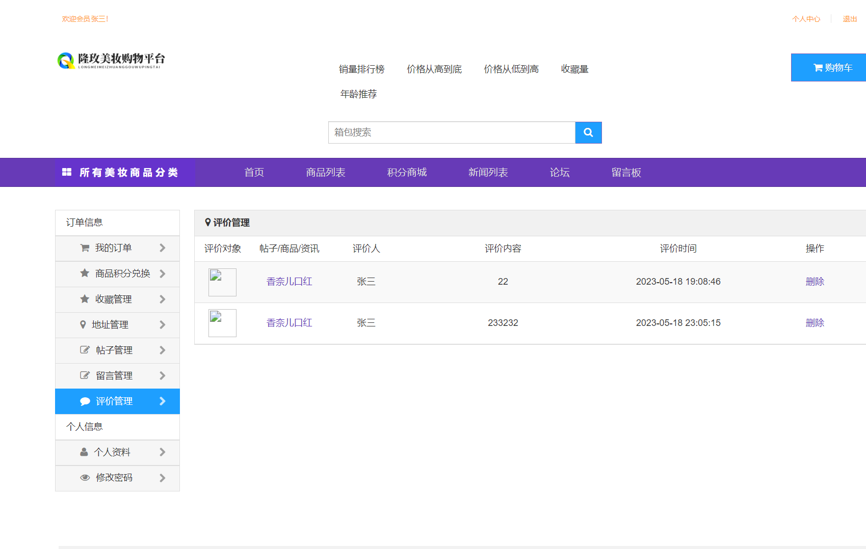The image size is (866, 549).
Task: Click the site logo 隆玫美妆购物平台
Action: [111, 60]
